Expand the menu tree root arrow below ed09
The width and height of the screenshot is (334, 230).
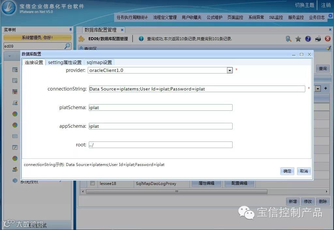click(x=9, y=56)
